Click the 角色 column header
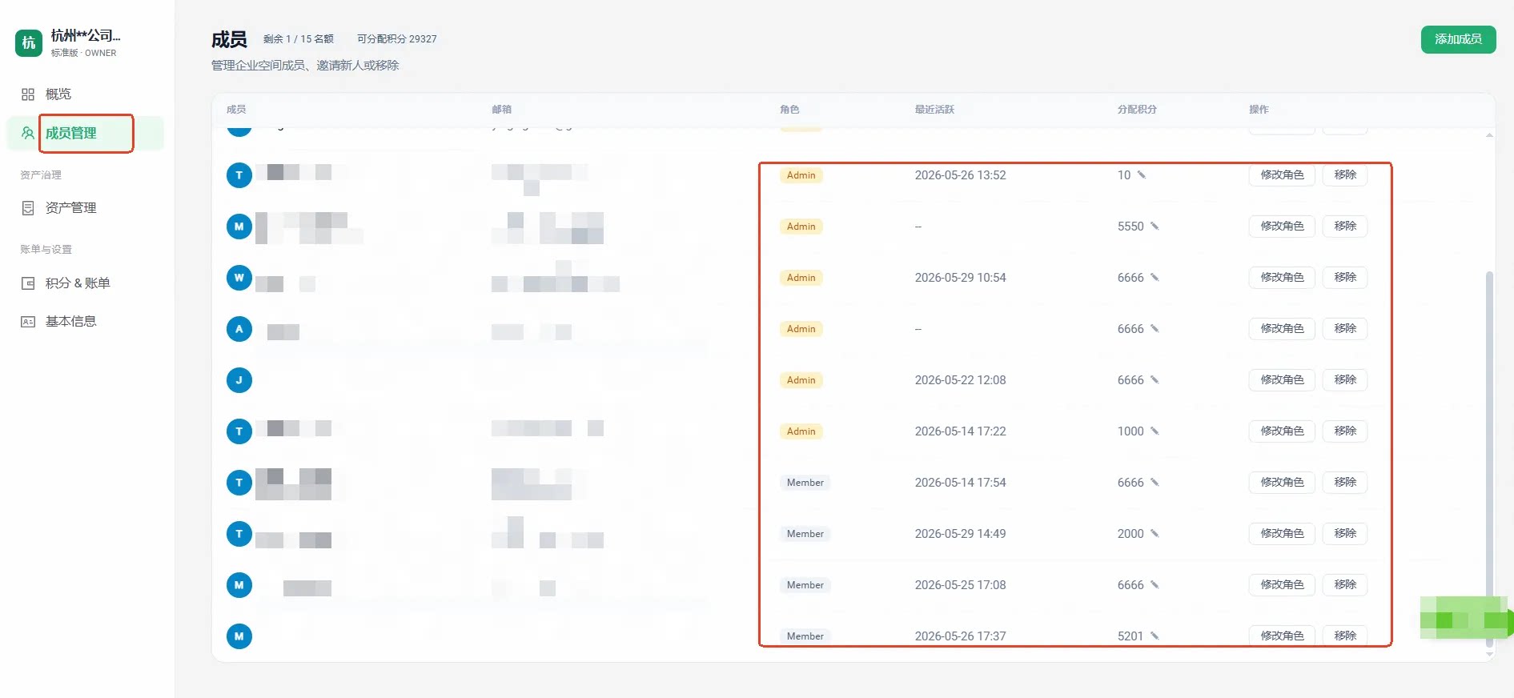 (x=789, y=110)
